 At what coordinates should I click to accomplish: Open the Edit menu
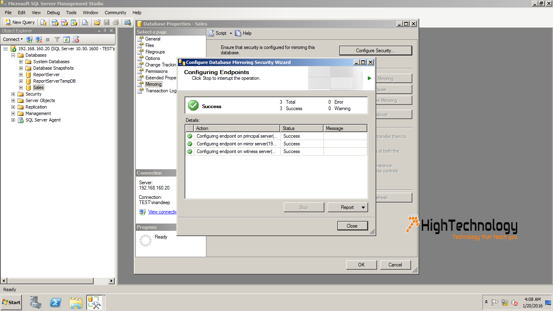(x=21, y=13)
